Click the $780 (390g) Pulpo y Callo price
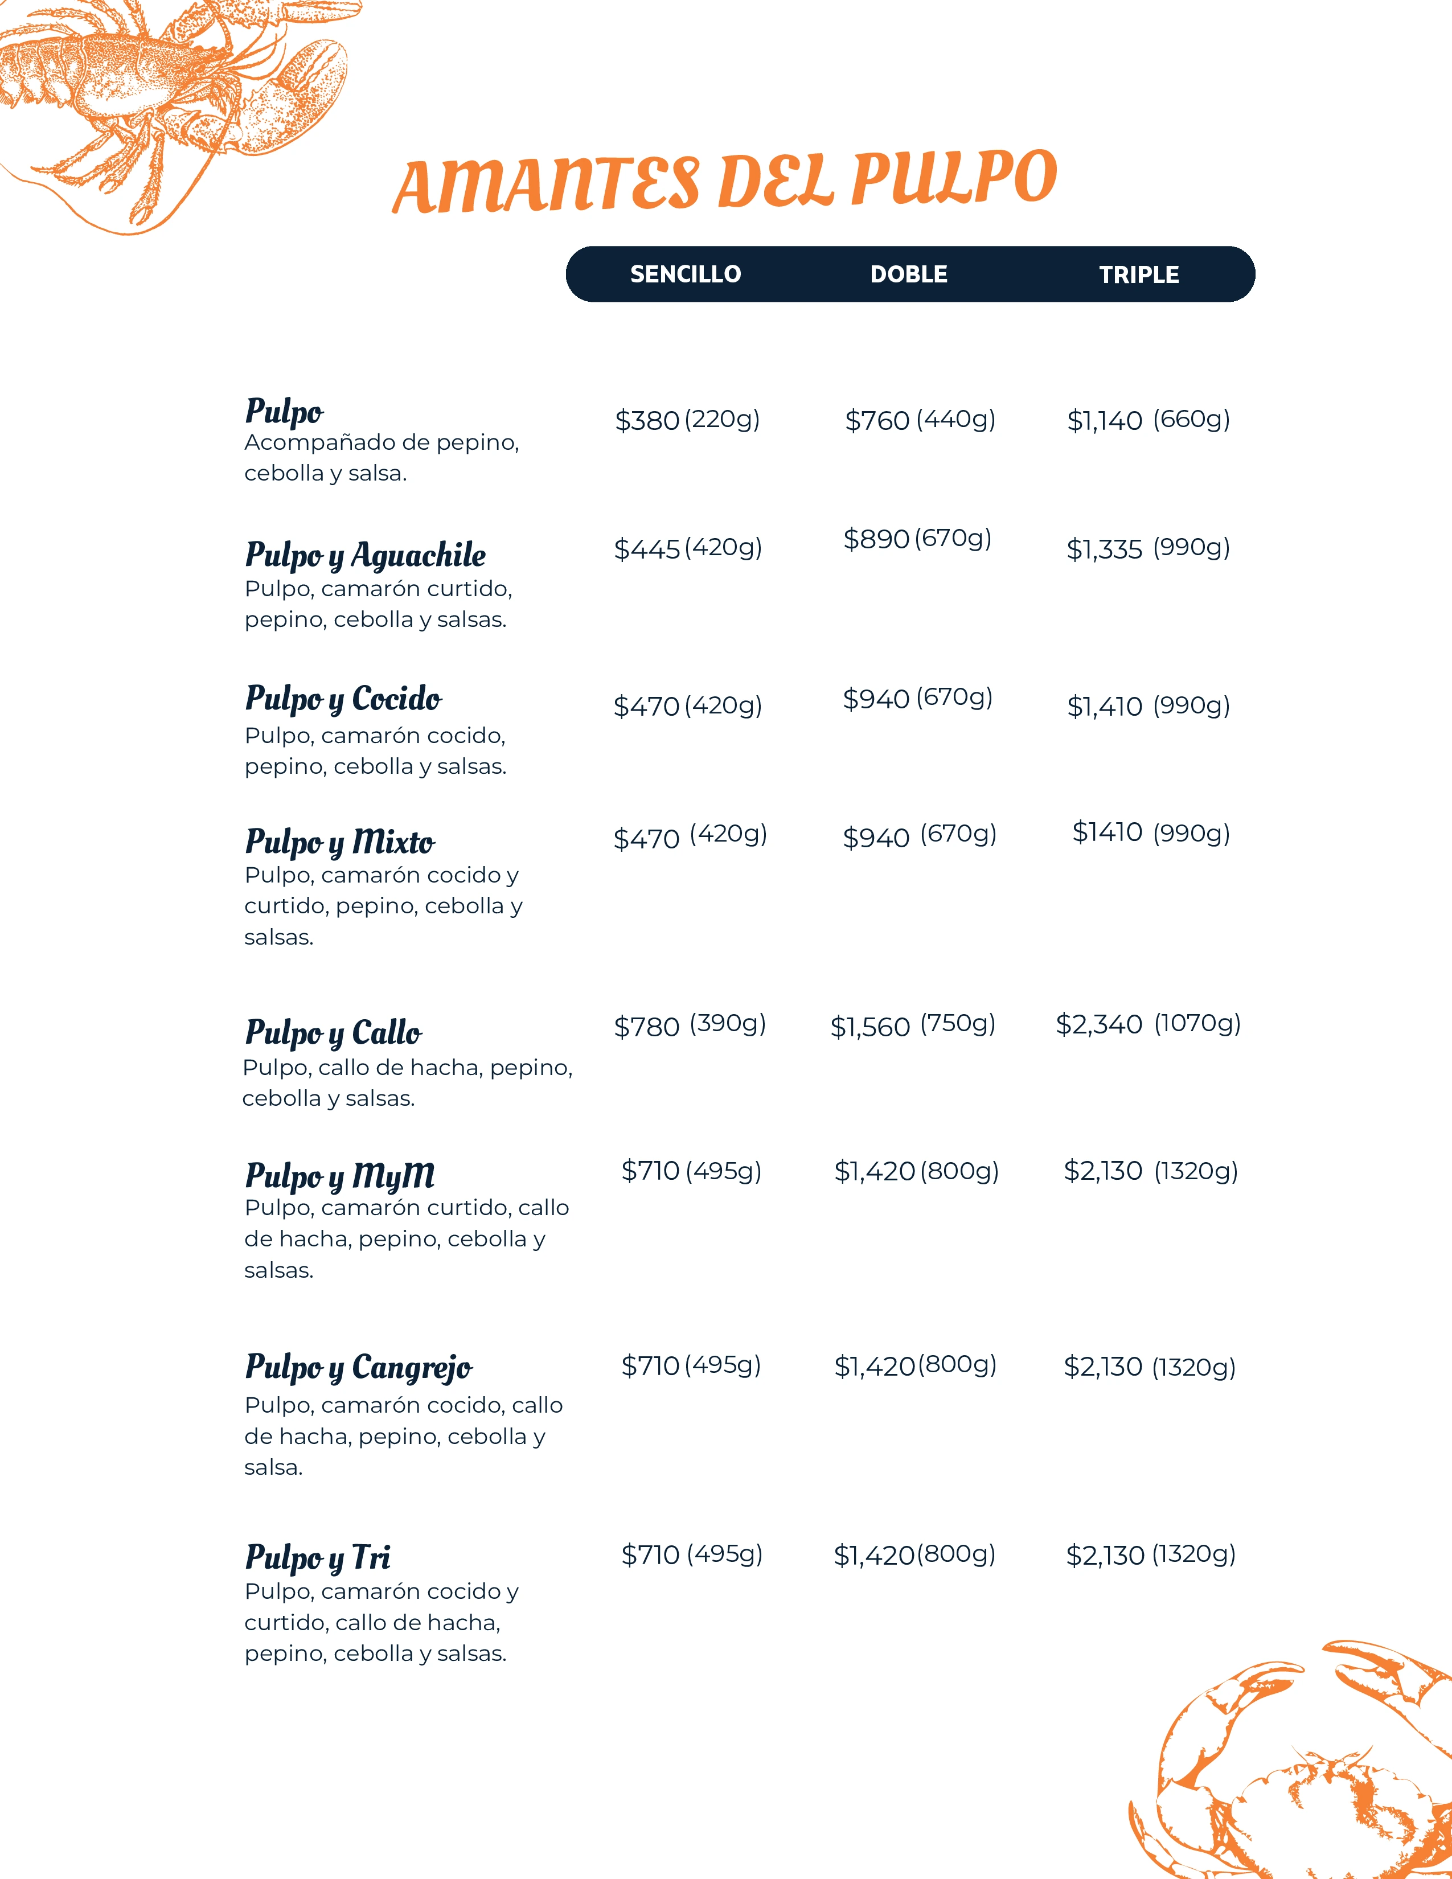The height and width of the screenshot is (1879, 1452). [690, 1025]
